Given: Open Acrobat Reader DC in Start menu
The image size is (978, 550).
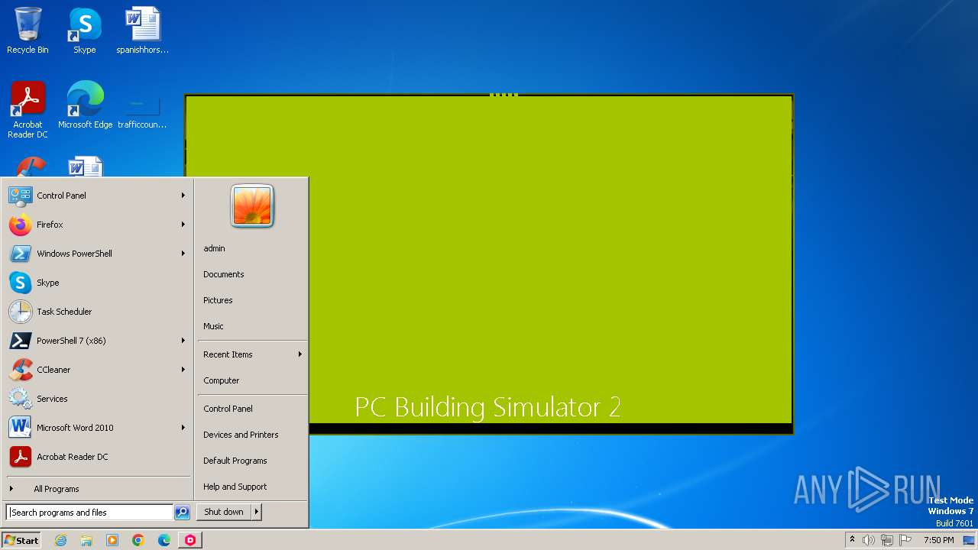Looking at the screenshot, I should point(97,457).
